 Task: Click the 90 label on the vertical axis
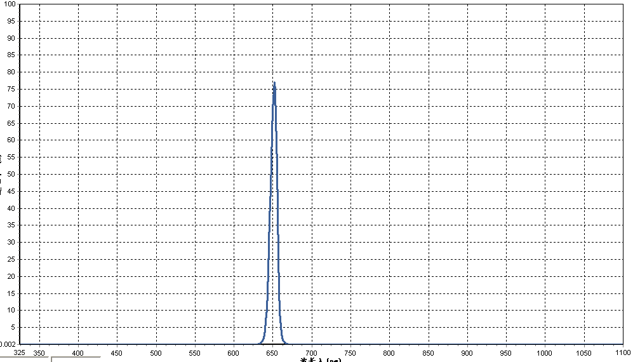(x=11, y=38)
